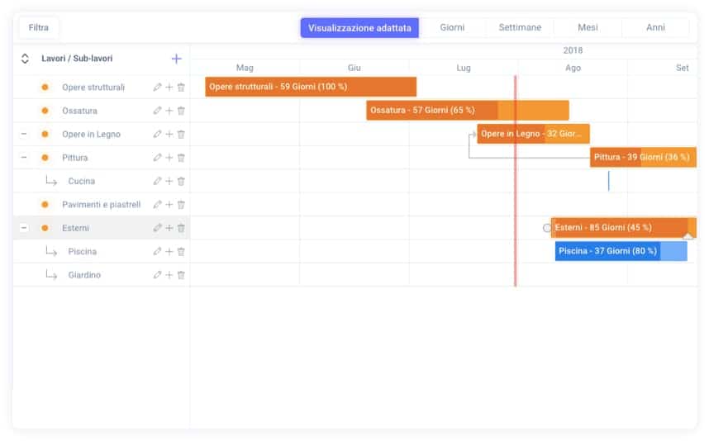This screenshot has width=709, height=441.
Task: Add sub-task to Pavimenti e piastrell
Action: tap(169, 205)
